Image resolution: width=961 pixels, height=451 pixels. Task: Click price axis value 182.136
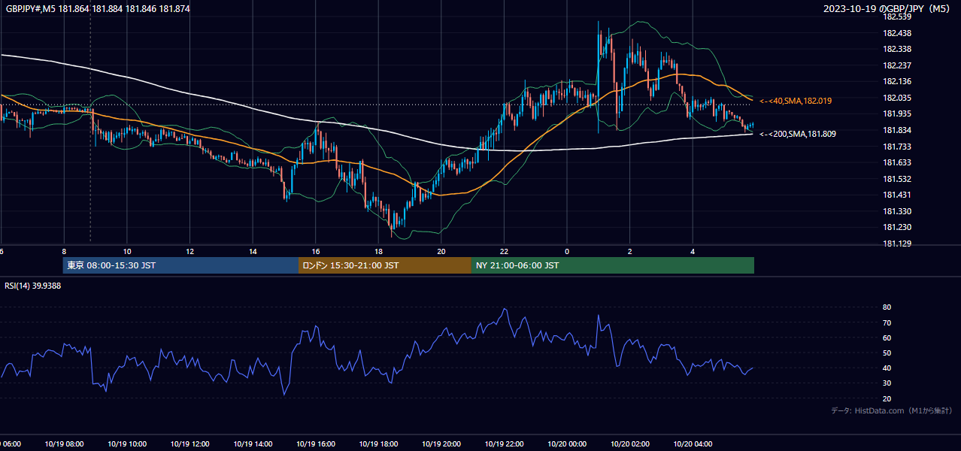896,81
